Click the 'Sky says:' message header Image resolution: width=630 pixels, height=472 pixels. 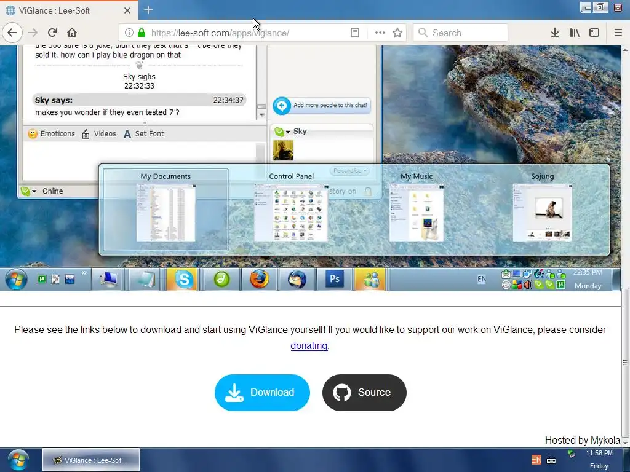(x=139, y=100)
